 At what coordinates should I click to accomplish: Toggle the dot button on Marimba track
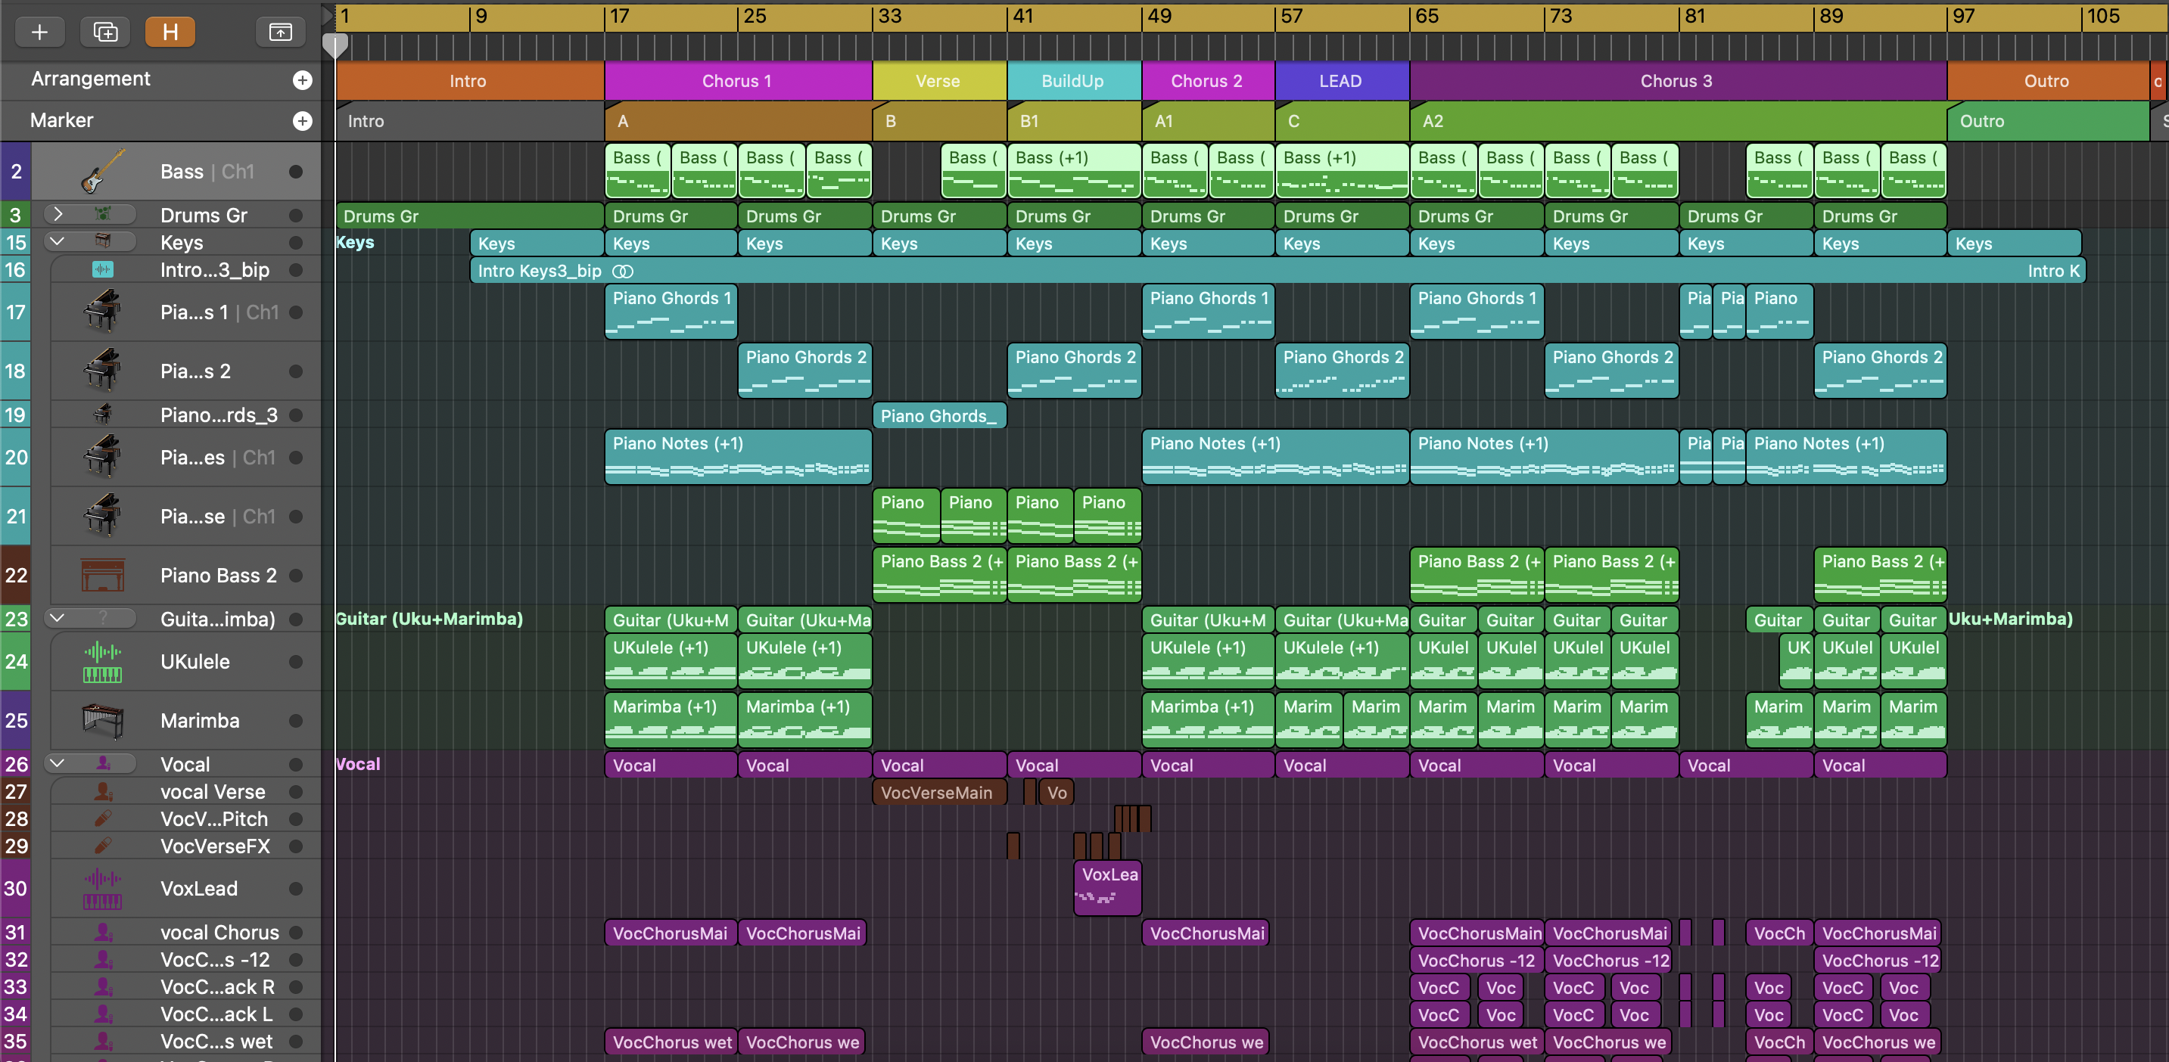pos(296,721)
